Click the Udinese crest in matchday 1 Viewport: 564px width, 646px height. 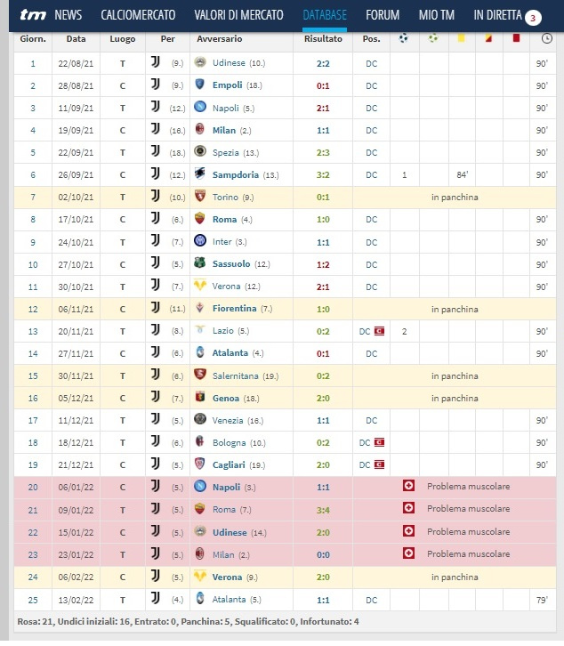click(x=200, y=62)
